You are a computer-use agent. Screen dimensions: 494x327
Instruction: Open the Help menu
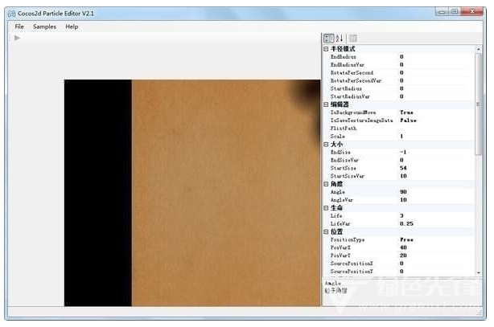72,27
